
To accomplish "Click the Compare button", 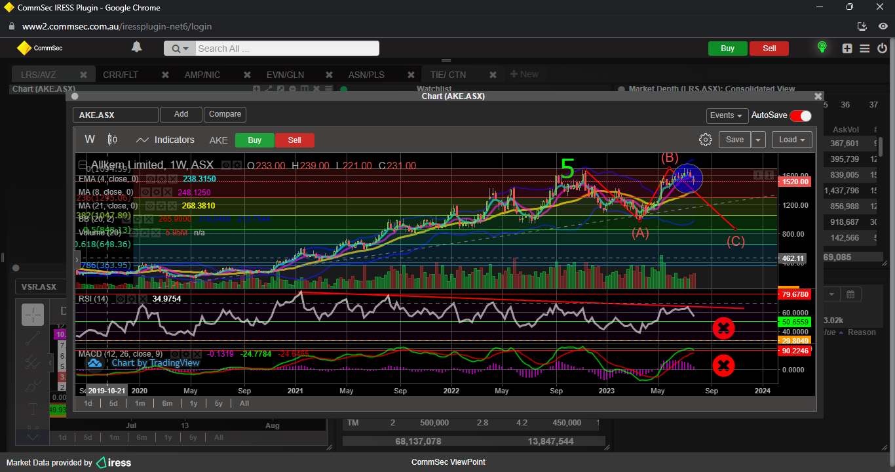I will [225, 114].
